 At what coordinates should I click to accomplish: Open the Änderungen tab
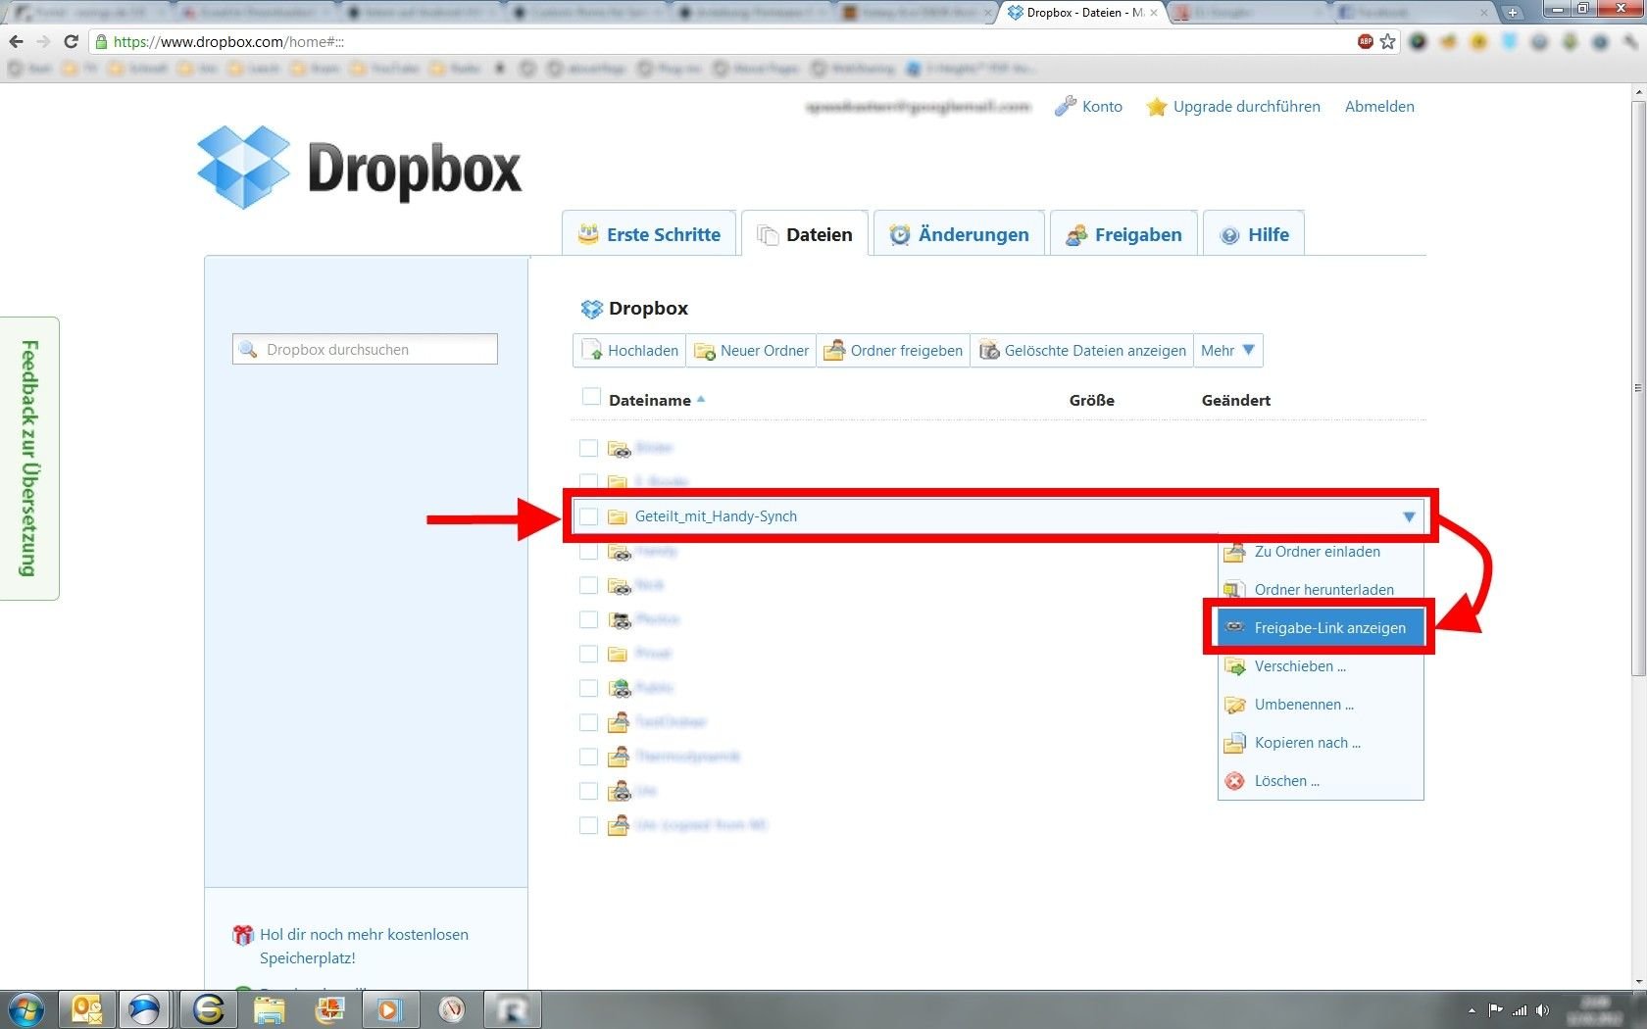(959, 234)
